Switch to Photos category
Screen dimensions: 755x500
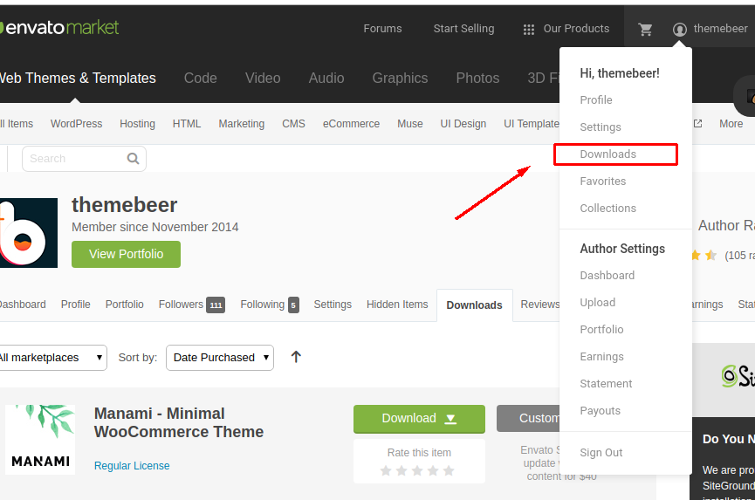point(477,78)
